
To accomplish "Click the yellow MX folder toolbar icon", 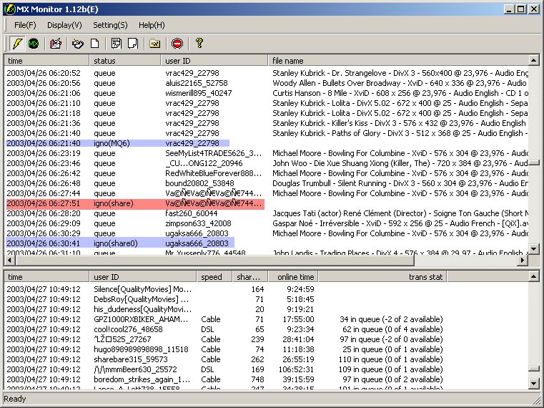I will point(154,44).
